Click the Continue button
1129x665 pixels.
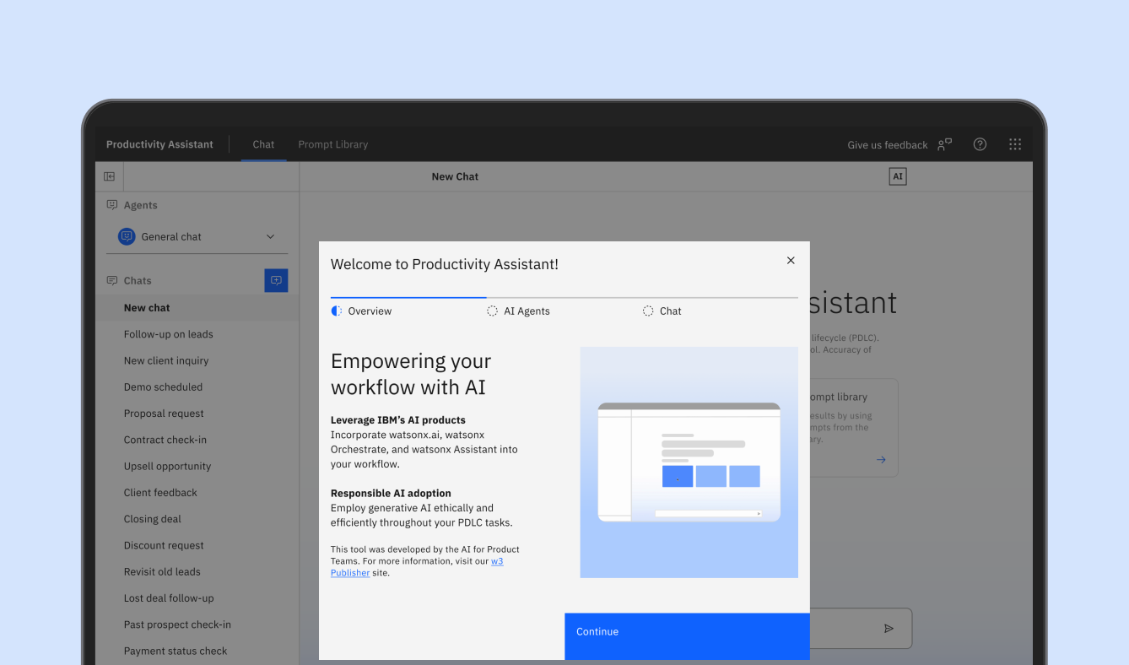point(687,636)
